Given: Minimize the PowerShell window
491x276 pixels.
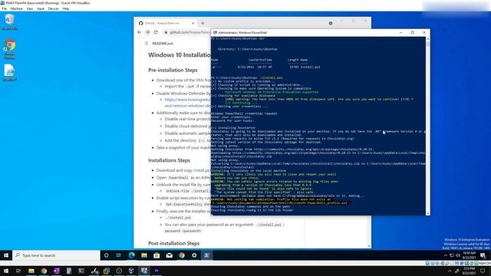Looking at the screenshot, I should tap(401, 32).
